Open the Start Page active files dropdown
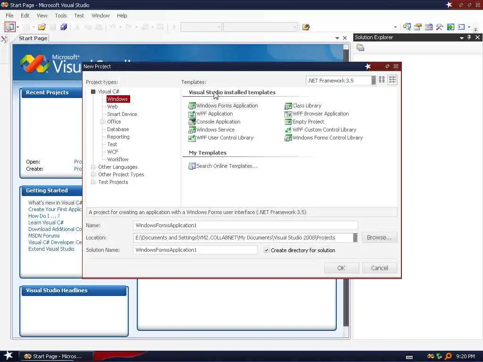483x362 pixels. (x=337, y=38)
